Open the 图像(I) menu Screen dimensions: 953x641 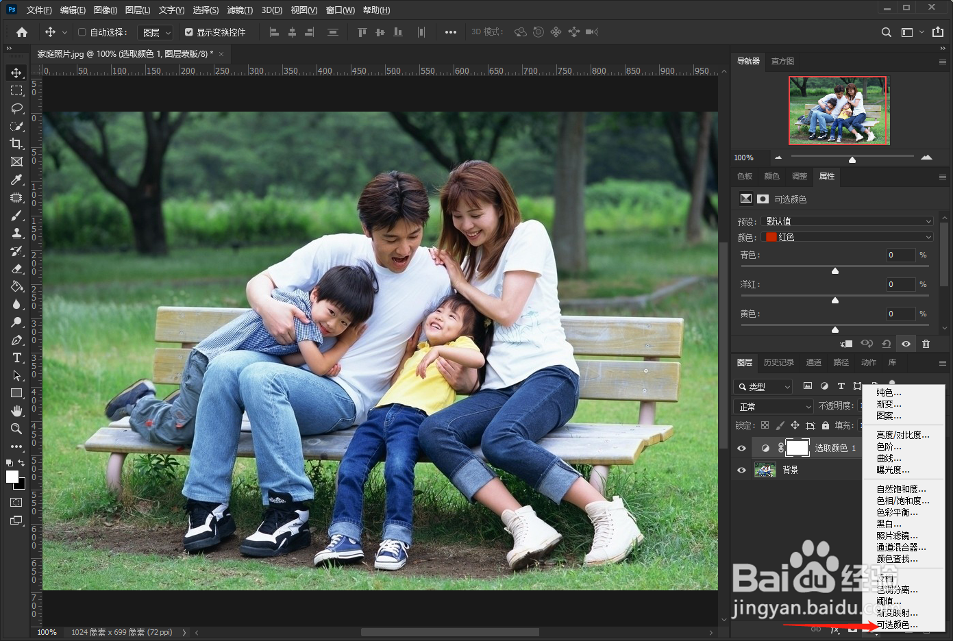pyautogui.click(x=105, y=10)
